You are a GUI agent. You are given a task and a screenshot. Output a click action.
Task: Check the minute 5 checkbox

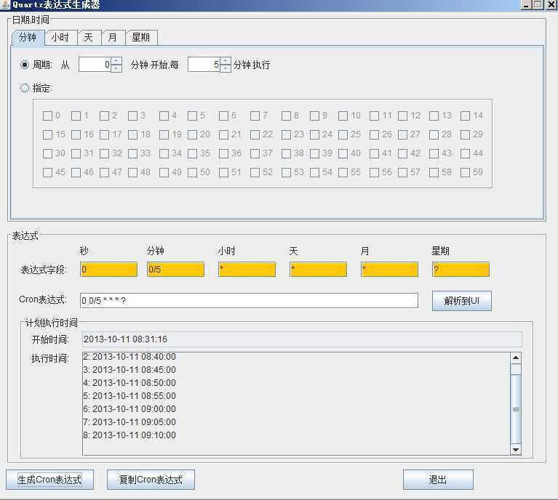pos(192,116)
